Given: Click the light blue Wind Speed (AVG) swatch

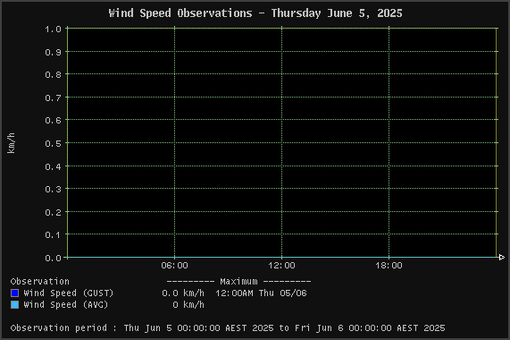Looking at the screenshot, I should click(x=14, y=305).
